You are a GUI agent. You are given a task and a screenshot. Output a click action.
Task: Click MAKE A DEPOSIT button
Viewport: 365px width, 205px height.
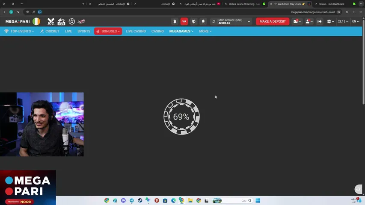click(273, 21)
